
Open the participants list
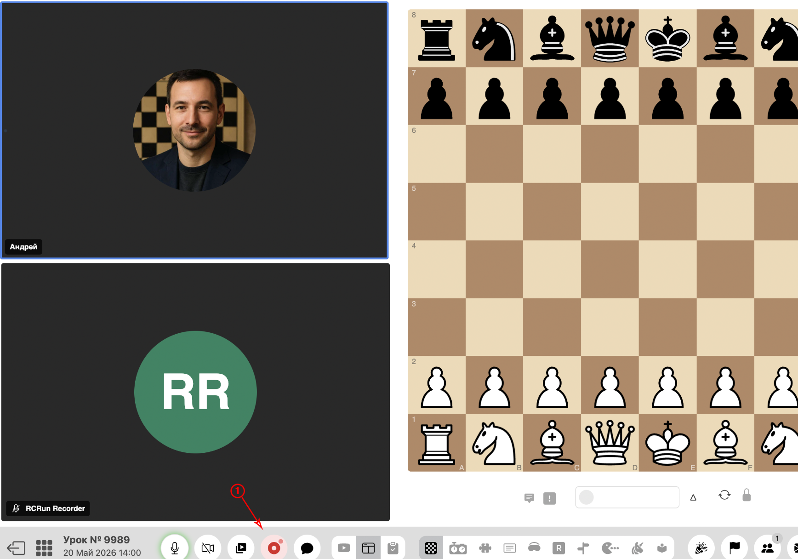pos(768,548)
